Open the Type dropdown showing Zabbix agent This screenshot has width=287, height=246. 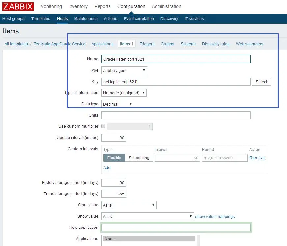pos(124,70)
